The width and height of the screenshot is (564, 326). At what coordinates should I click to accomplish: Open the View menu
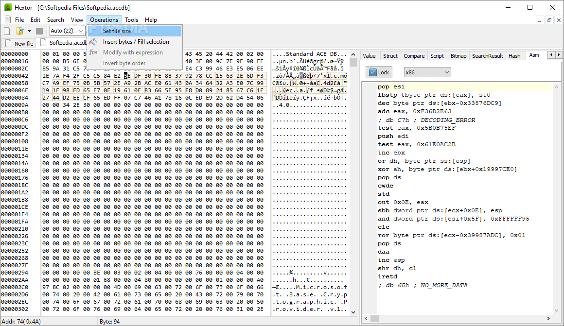click(x=77, y=20)
